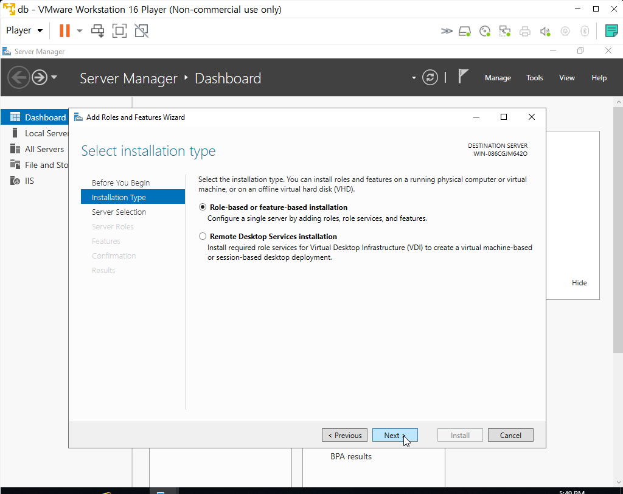The width and height of the screenshot is (623, 494).
Task: Open File and Storage Services
Action: coord(35,165)
